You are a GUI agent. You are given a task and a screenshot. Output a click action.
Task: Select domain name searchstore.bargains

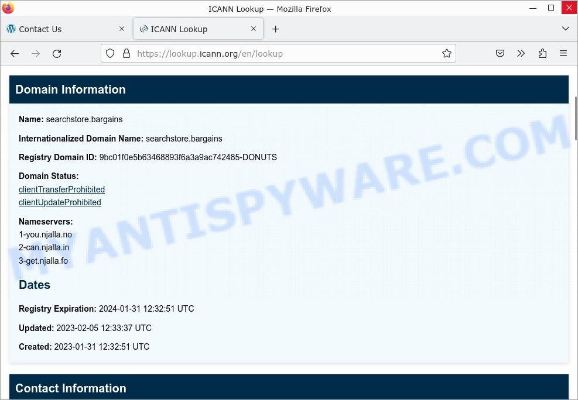click(84, 120)
